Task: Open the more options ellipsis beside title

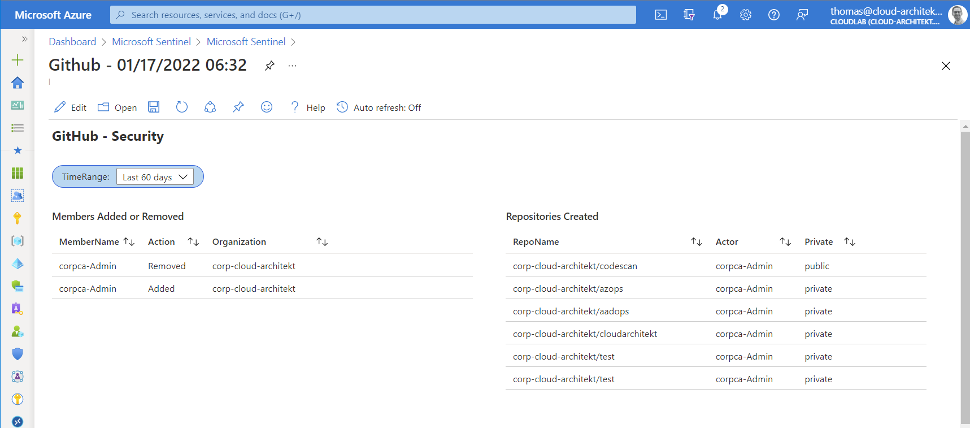Action: click(292, 66)
